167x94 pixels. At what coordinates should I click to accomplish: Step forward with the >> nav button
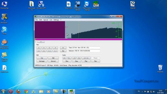click(44, 48)
